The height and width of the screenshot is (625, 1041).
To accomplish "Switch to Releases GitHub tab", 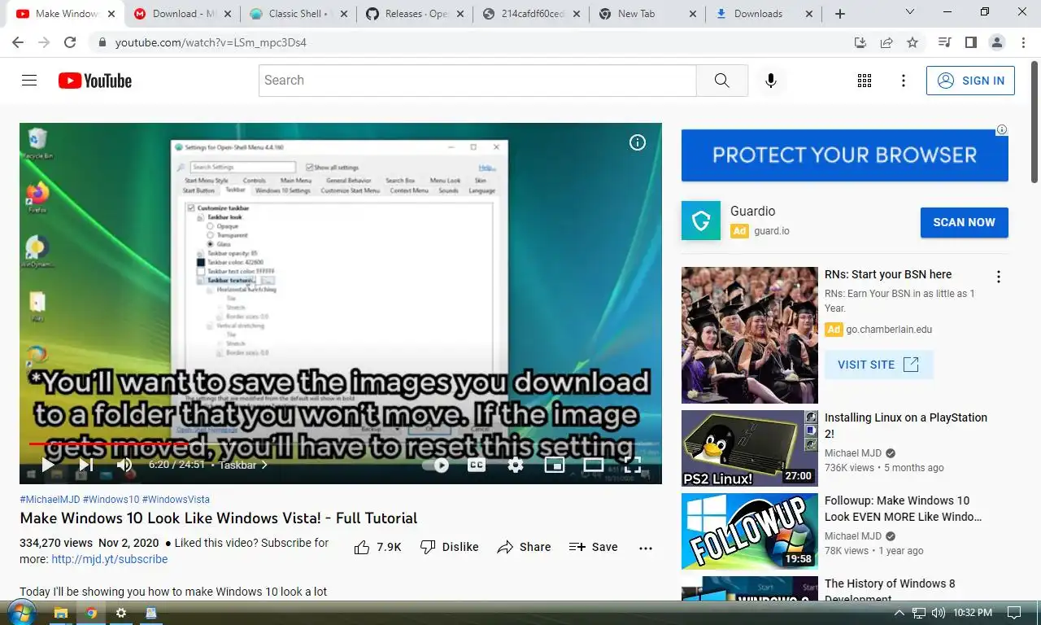I will [415, 14].
